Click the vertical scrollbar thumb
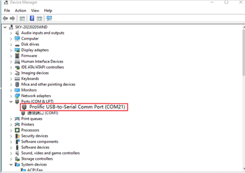 244,52
